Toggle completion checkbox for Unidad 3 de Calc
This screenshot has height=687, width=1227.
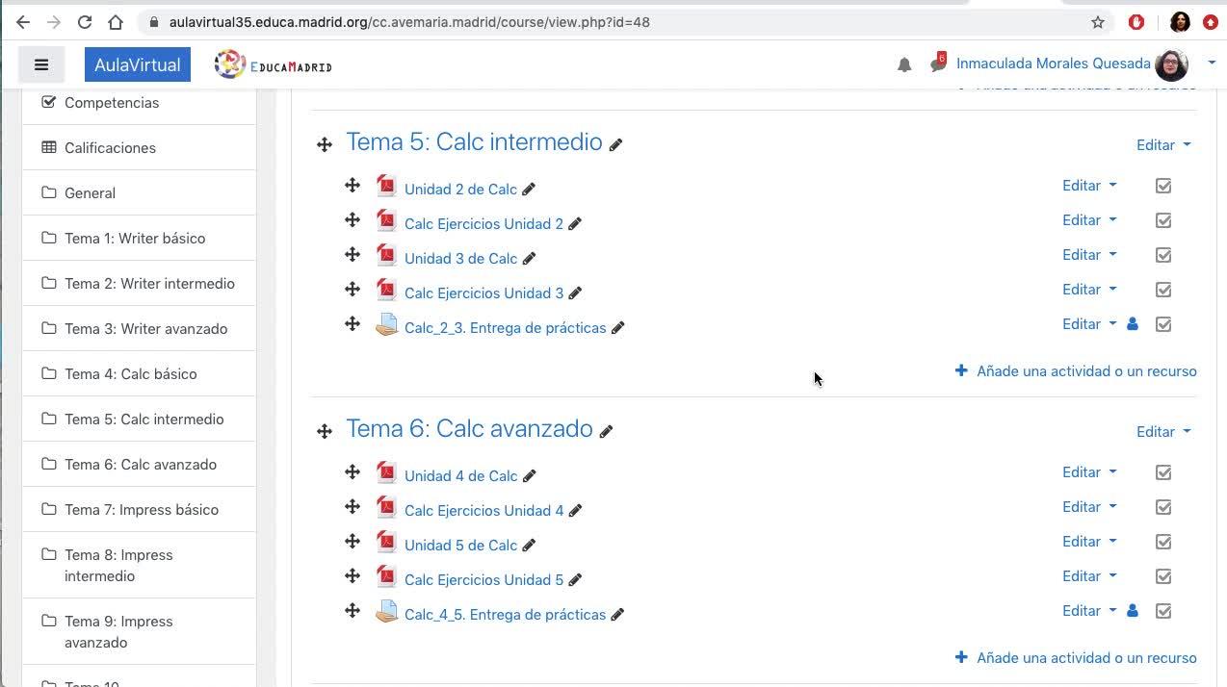tap(1163, 255)
